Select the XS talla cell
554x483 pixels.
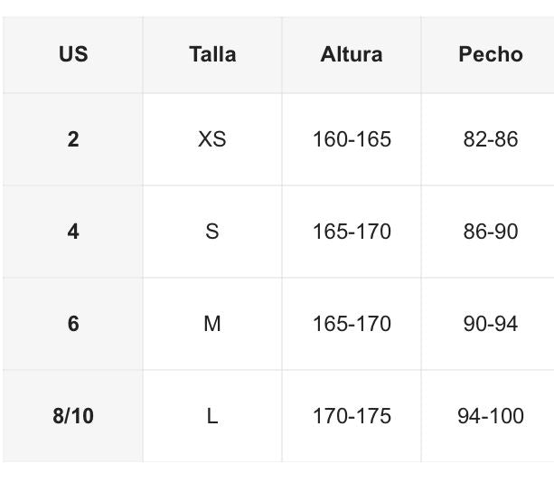tap(212, 139)
